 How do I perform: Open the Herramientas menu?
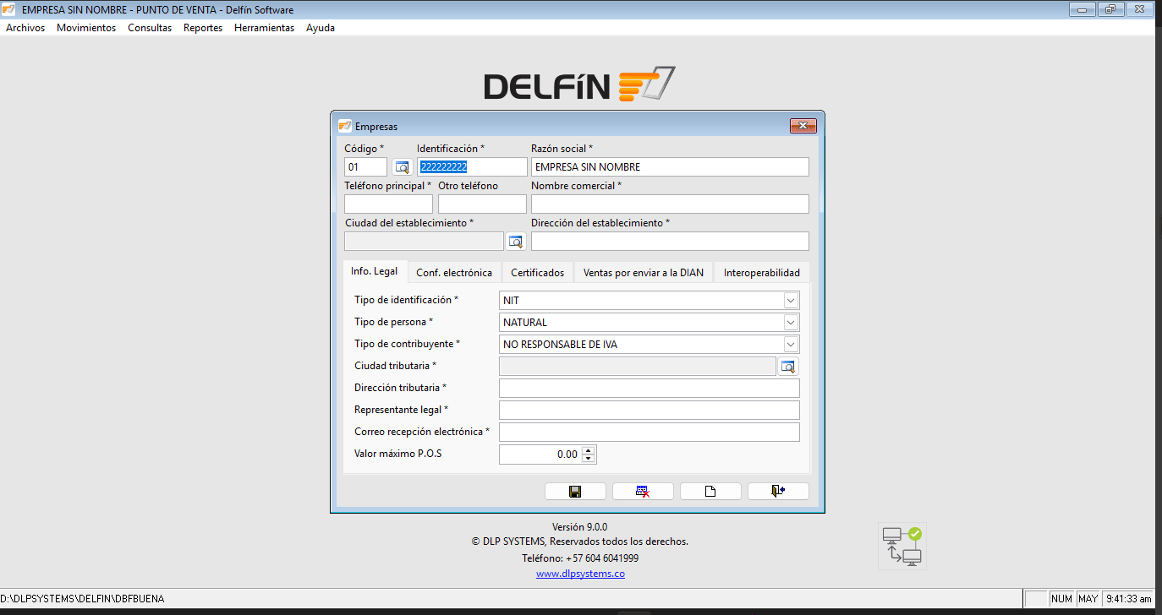click(x=264, y=28)
